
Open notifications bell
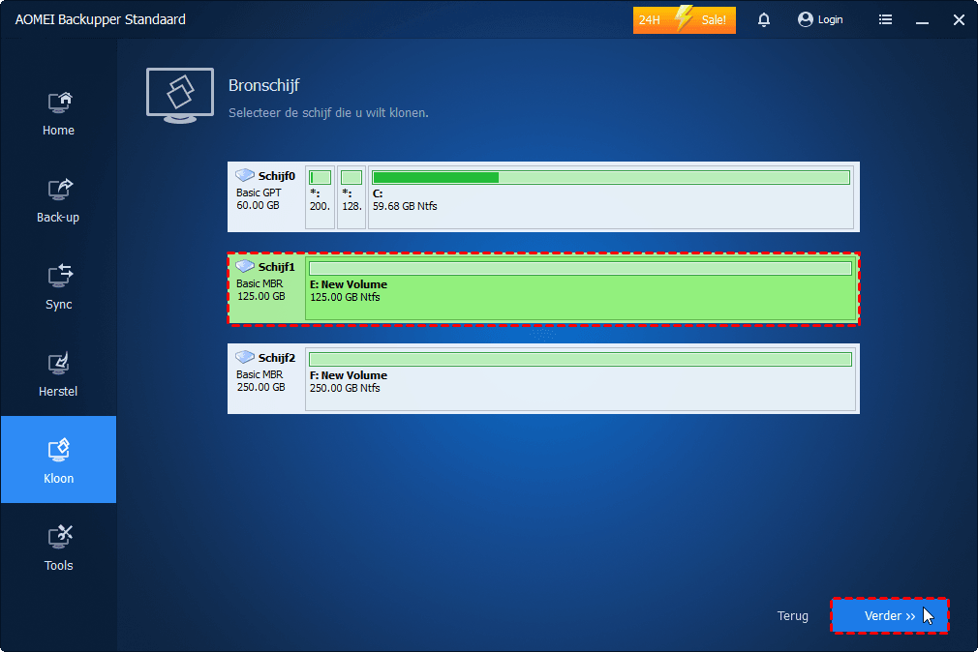(763, 20)
